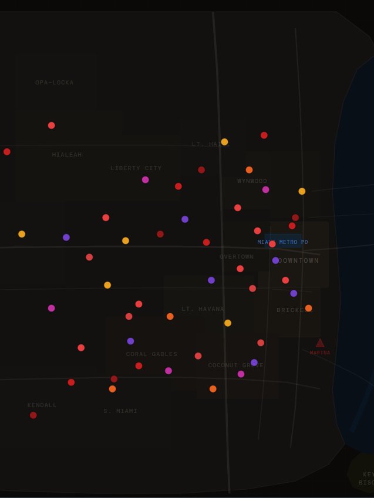
Task: Click red dot between OPA-LOCKA and HIALEAH
Action: [x=52, y=126]
